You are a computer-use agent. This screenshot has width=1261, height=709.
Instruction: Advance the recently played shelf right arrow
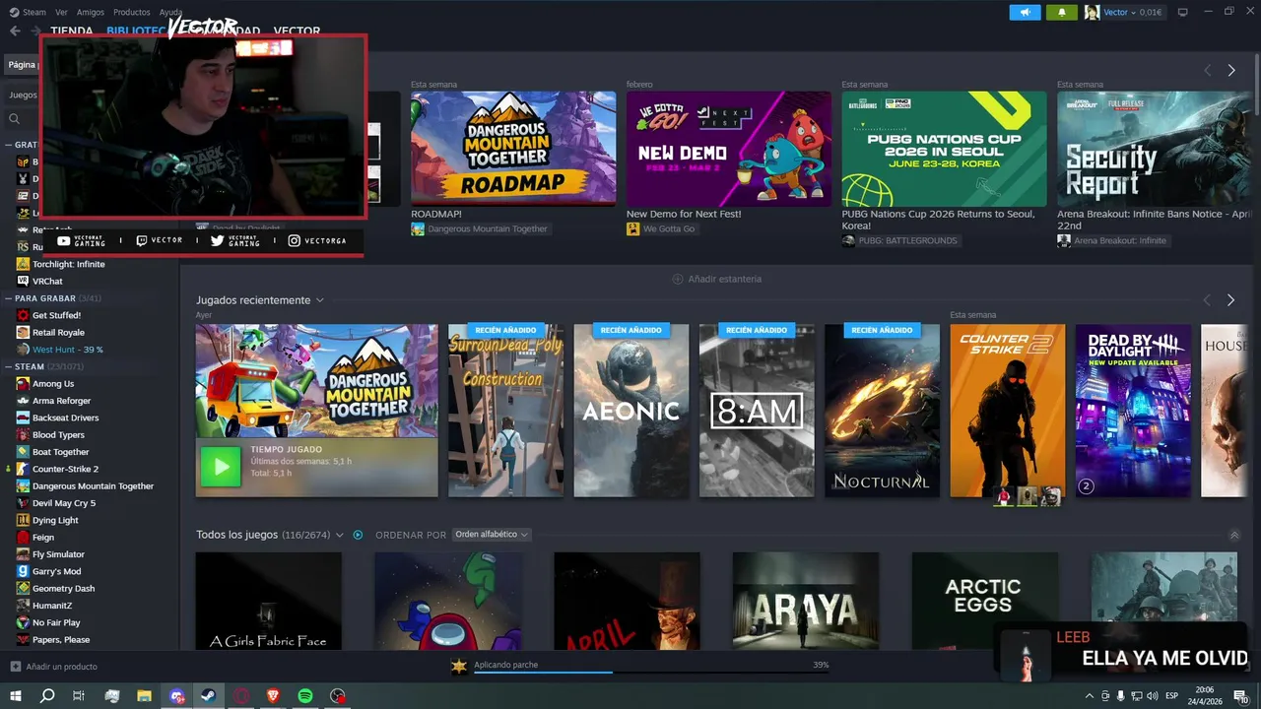pos(1230,299)
